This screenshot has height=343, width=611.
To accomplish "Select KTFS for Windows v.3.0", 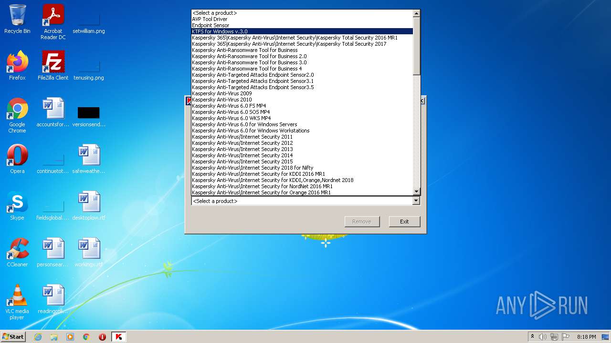I will coord(302,31).
